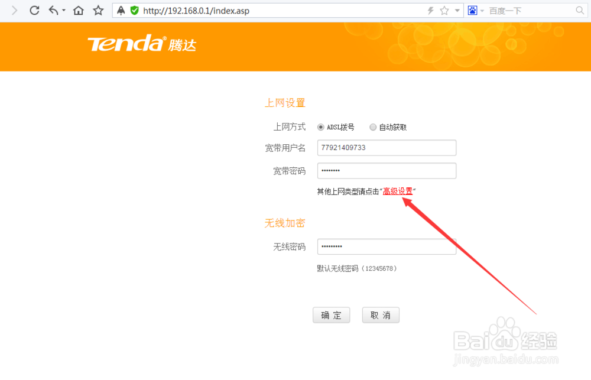Click the lightning bolt icon near address bar
This screenshot has width=591, height=380.
(x=430, y=10)
